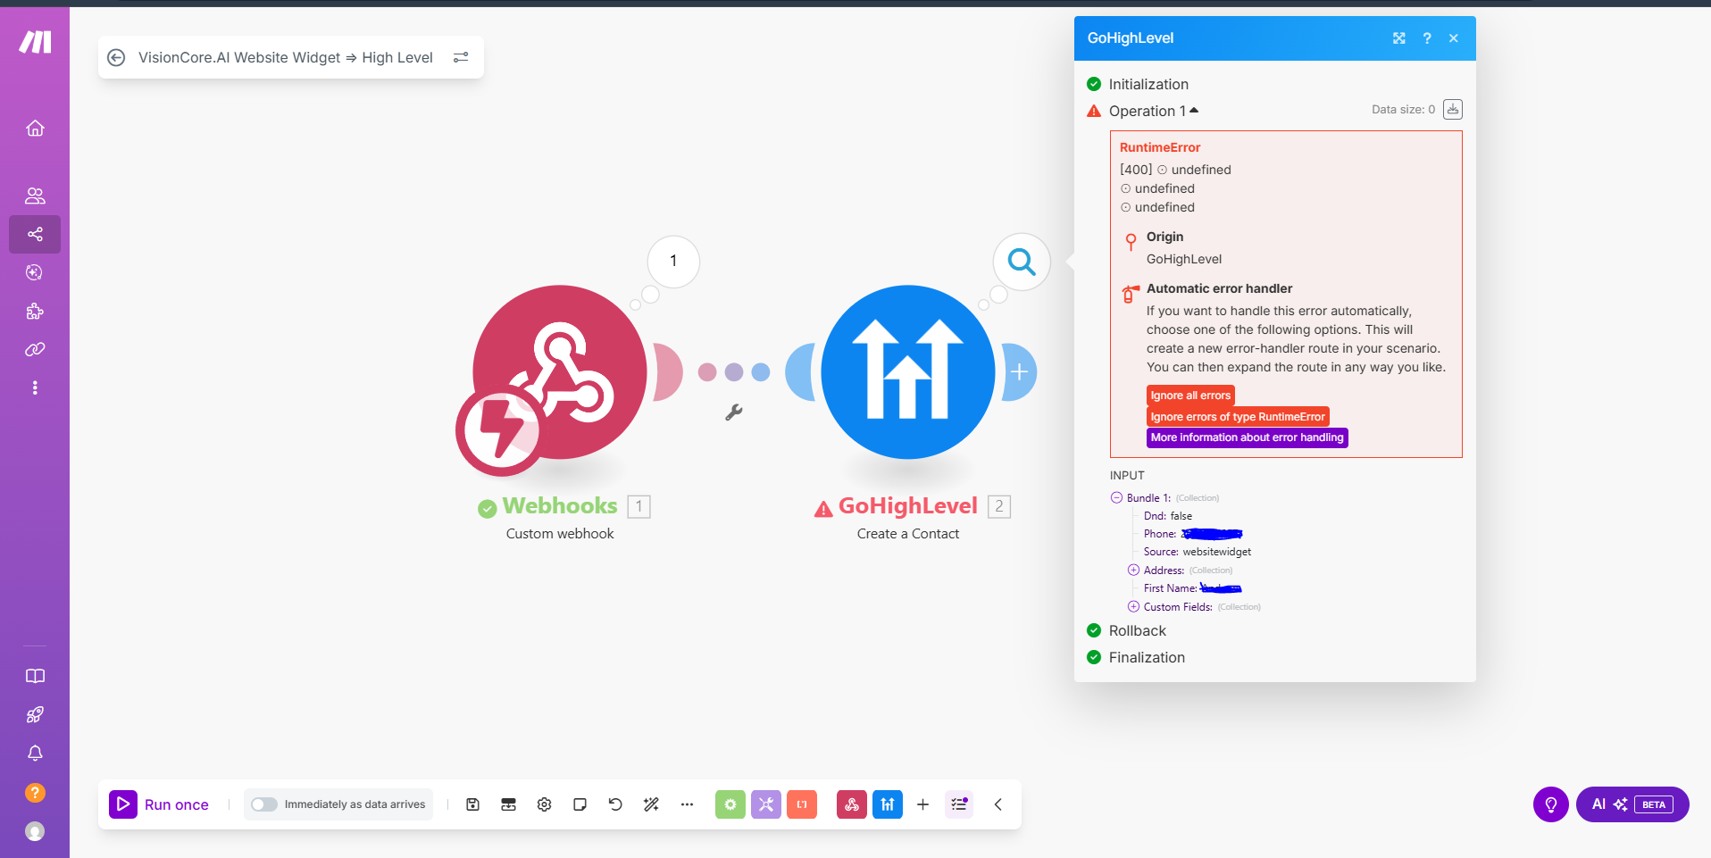
Task: Click the Make logo
Action: pos(35,41)
